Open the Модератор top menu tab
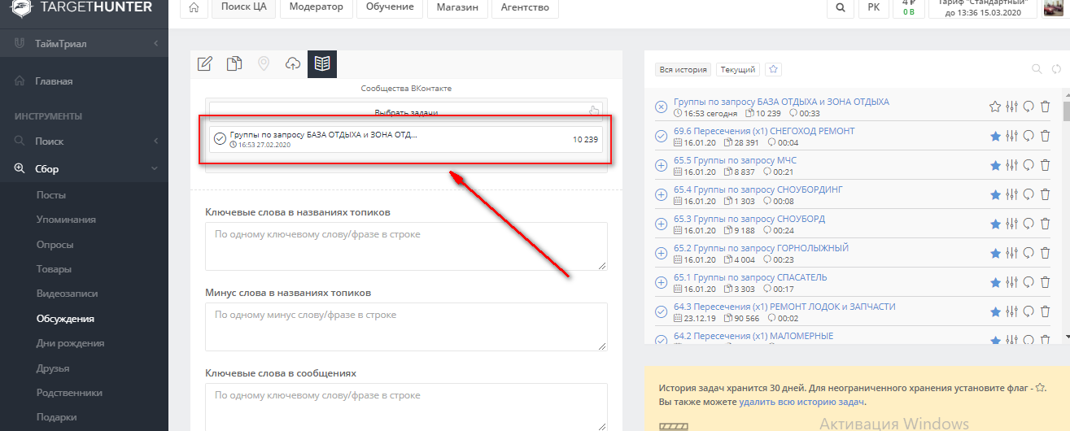Screen dimensions: 1070x431 pos(314,8)
